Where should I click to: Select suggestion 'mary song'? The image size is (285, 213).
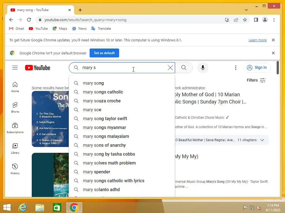point(122,83)
